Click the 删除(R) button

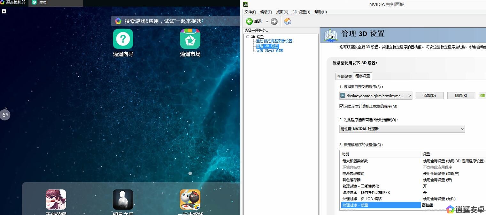click(x=460, y=96)
